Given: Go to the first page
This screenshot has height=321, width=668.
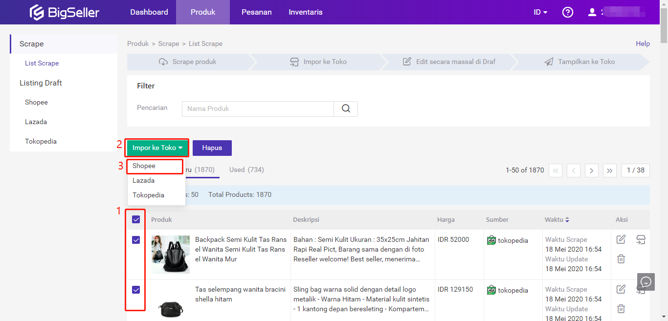Looking at the screenshot, I should pos(556,170).
